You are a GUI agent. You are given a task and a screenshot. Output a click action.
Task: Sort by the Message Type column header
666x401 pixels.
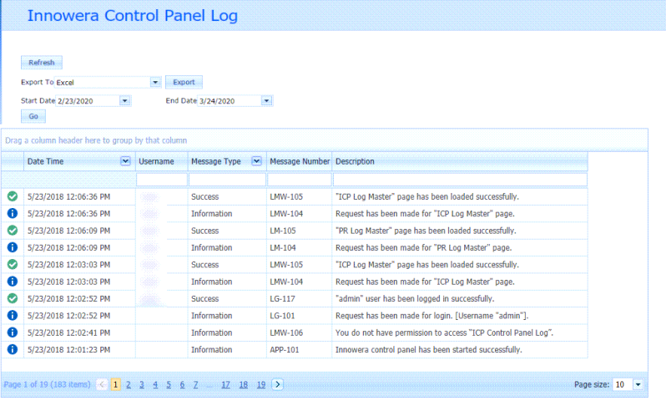tap(216, 161)
